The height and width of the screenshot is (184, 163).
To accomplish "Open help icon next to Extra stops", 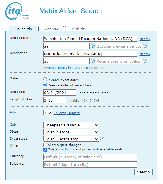I will [x=102, y=139].
